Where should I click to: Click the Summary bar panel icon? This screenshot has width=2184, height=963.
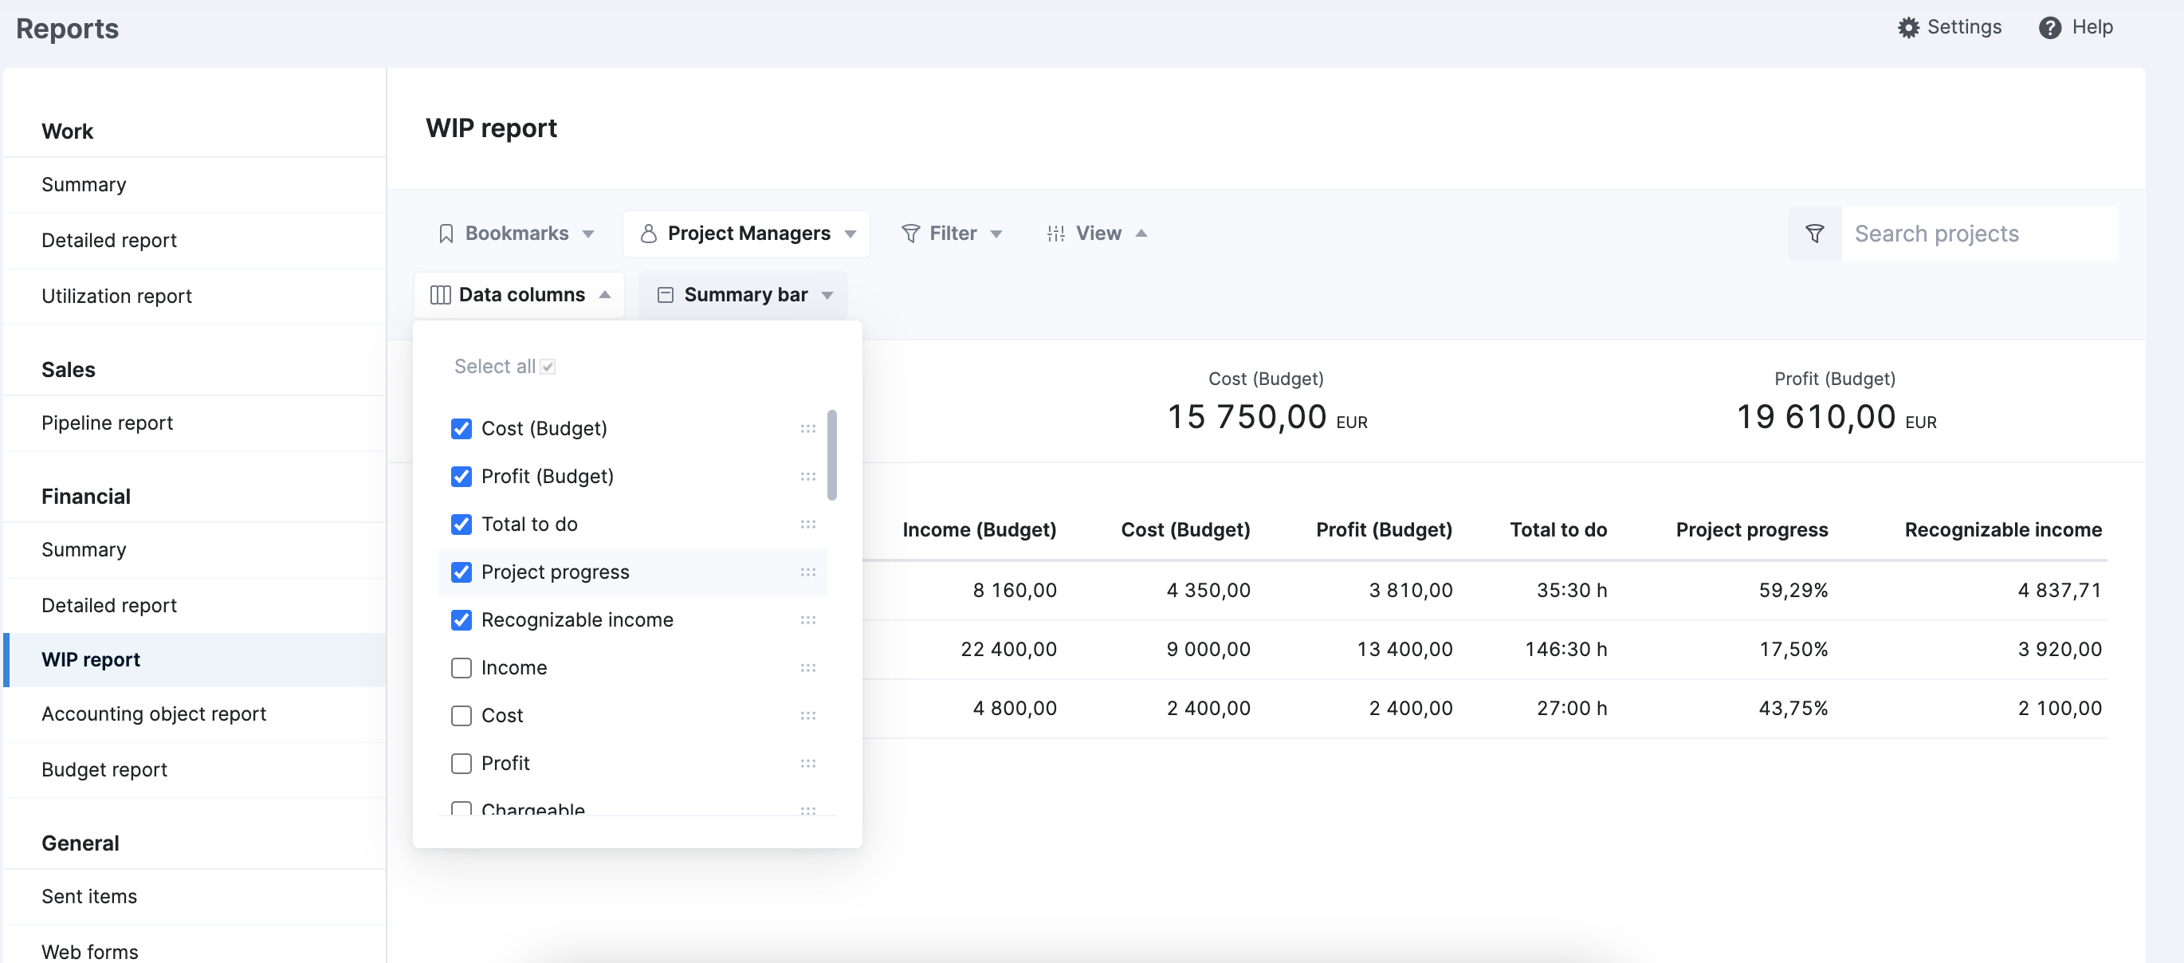(666, 294)
